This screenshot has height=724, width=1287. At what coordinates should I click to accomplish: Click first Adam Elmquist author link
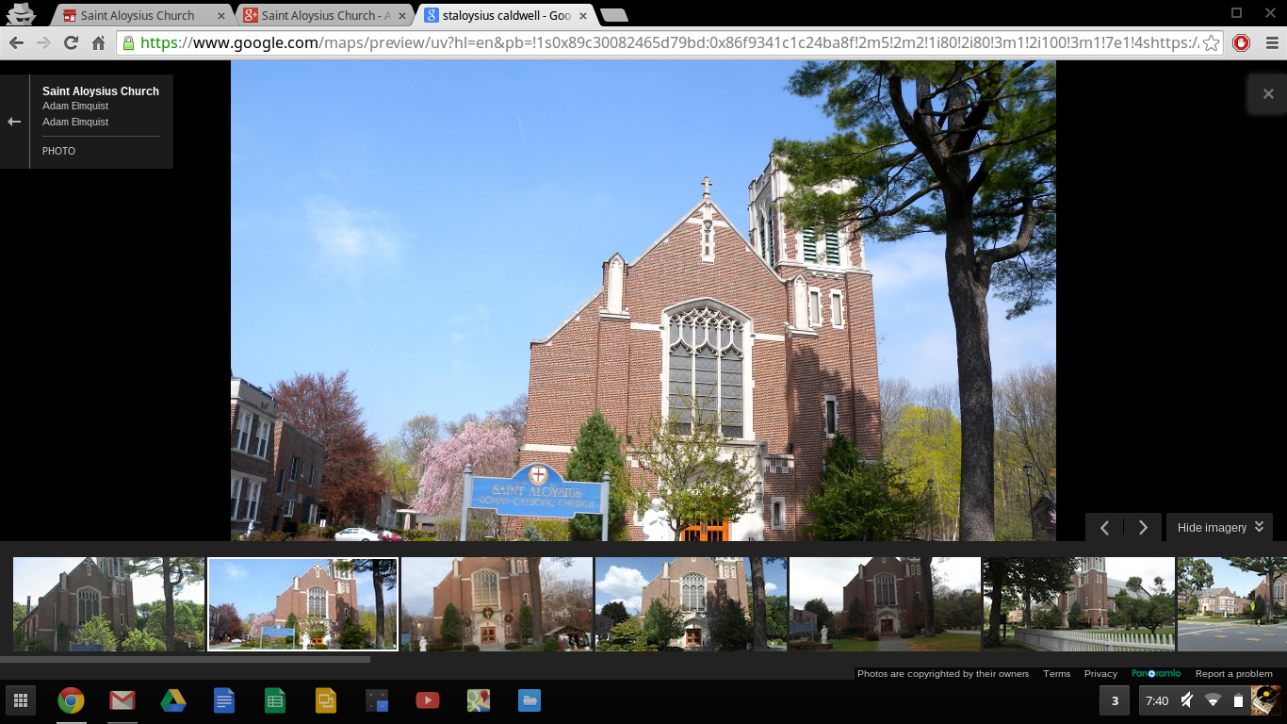point(75,107)
